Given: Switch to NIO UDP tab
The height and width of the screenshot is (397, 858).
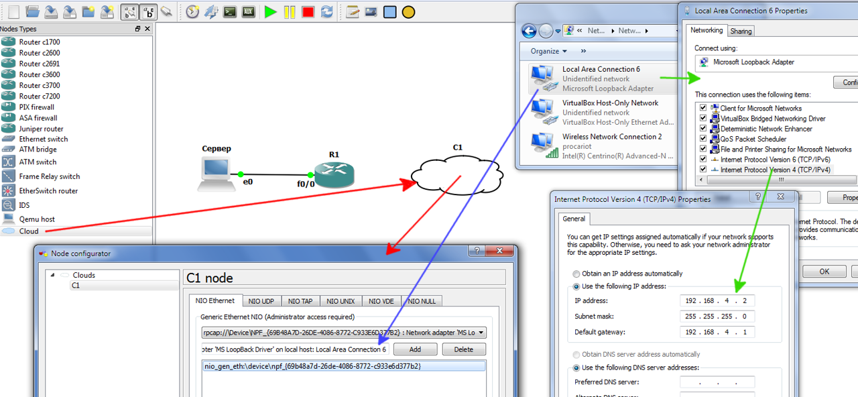Looking at the screenshot, I should [261, 301].
